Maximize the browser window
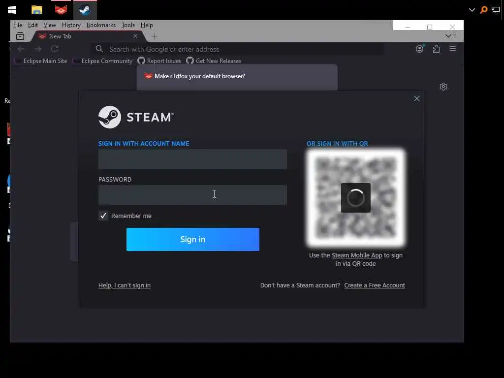 [430, 27]
